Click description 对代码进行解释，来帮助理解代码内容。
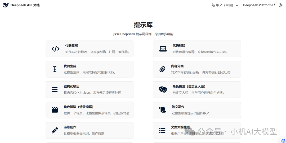The height and width of the screenshot is (143, 286). tap(200, 52)
